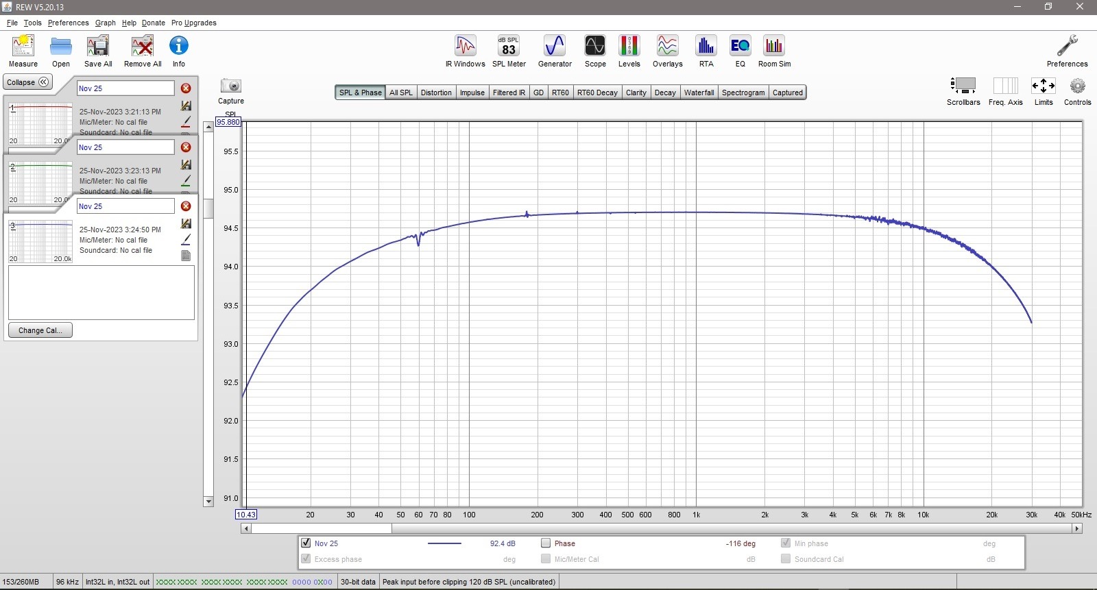Open a measurement file with Open icon
Image resolution: width=1097 pixels, height=590 pixels.
click(x=61, y=47)
